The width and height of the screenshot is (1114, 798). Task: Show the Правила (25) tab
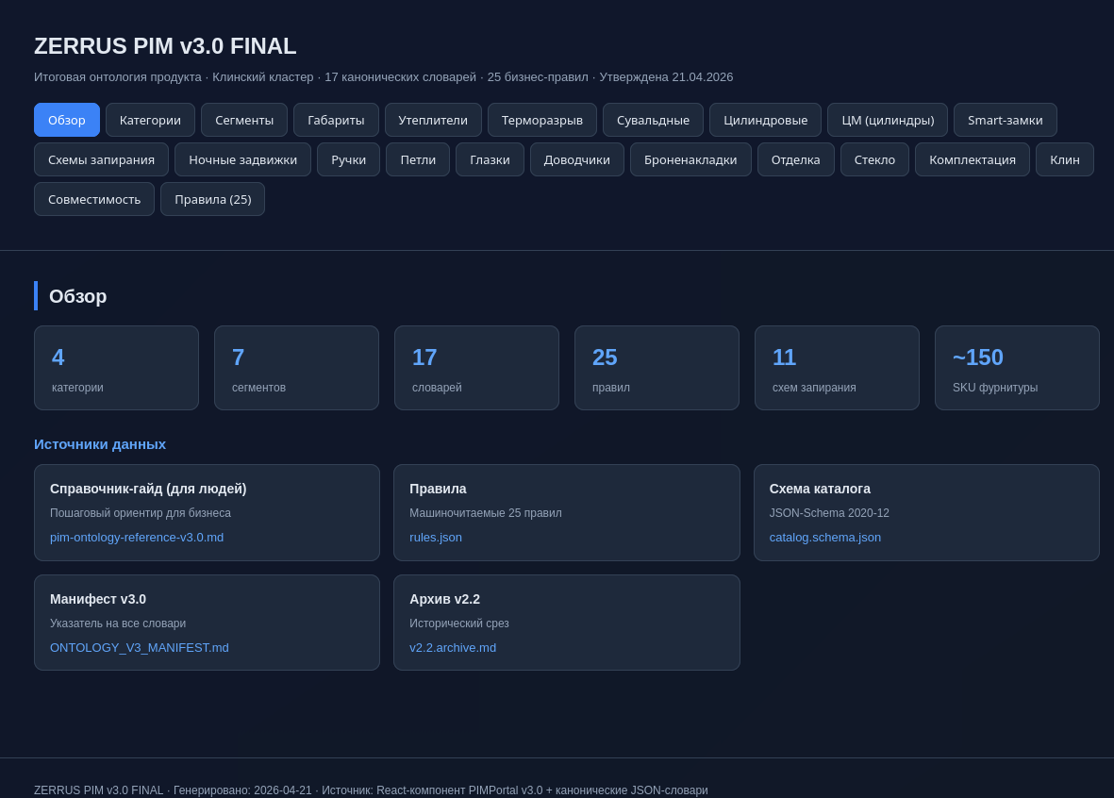click(x=212, y=199)
